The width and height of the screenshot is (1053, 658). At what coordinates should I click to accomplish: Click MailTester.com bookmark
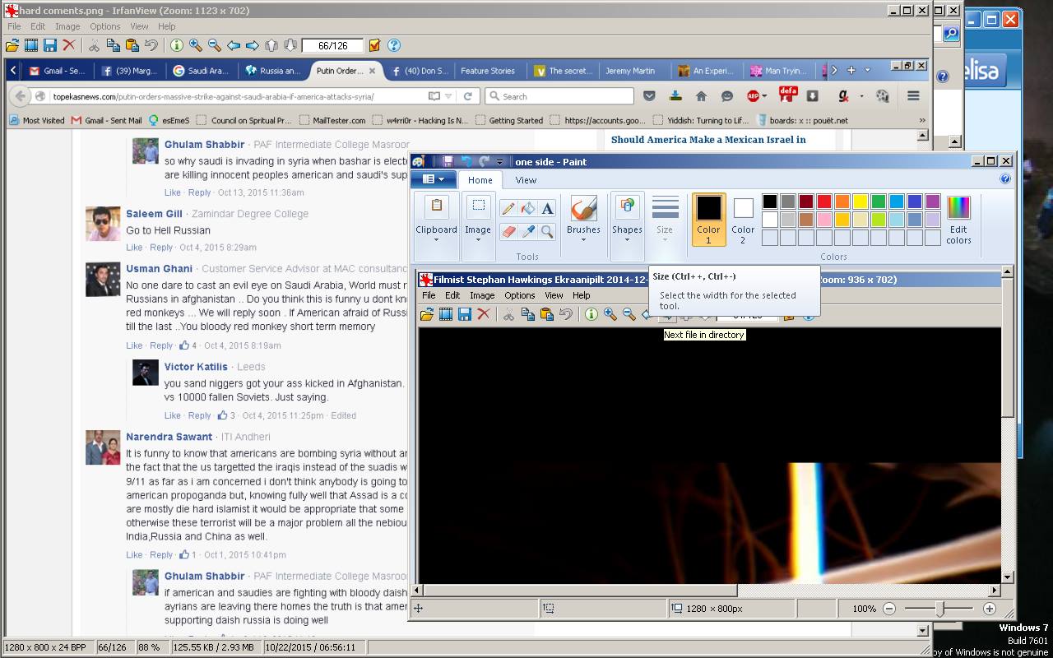pyautogui.click(x=332, y=120)
